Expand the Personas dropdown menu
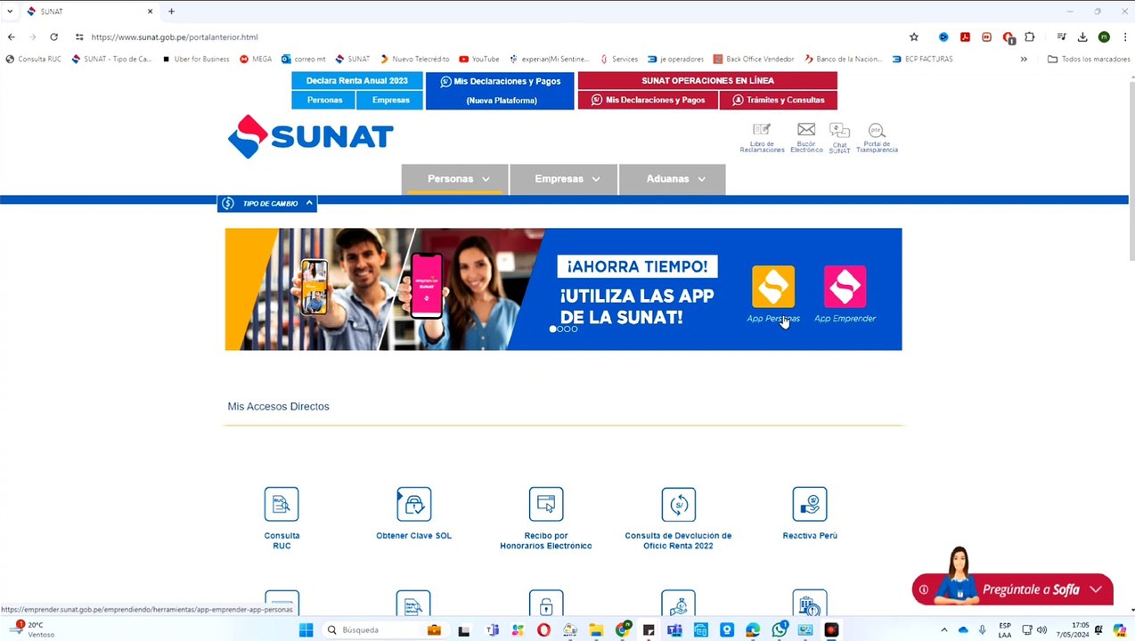Image resolution: width=1135 pixels, height=641 pixels. click(x=454, y=179)
